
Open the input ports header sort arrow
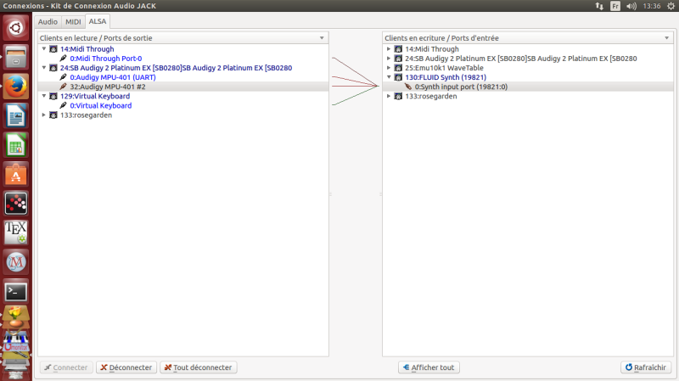click(x=667, y=38)
